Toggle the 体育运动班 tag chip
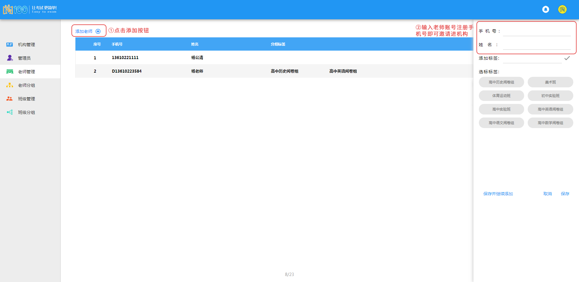Image resolution: width=579 pixels, height=282 pixels. pyautogui.click(x=501, y=96)
